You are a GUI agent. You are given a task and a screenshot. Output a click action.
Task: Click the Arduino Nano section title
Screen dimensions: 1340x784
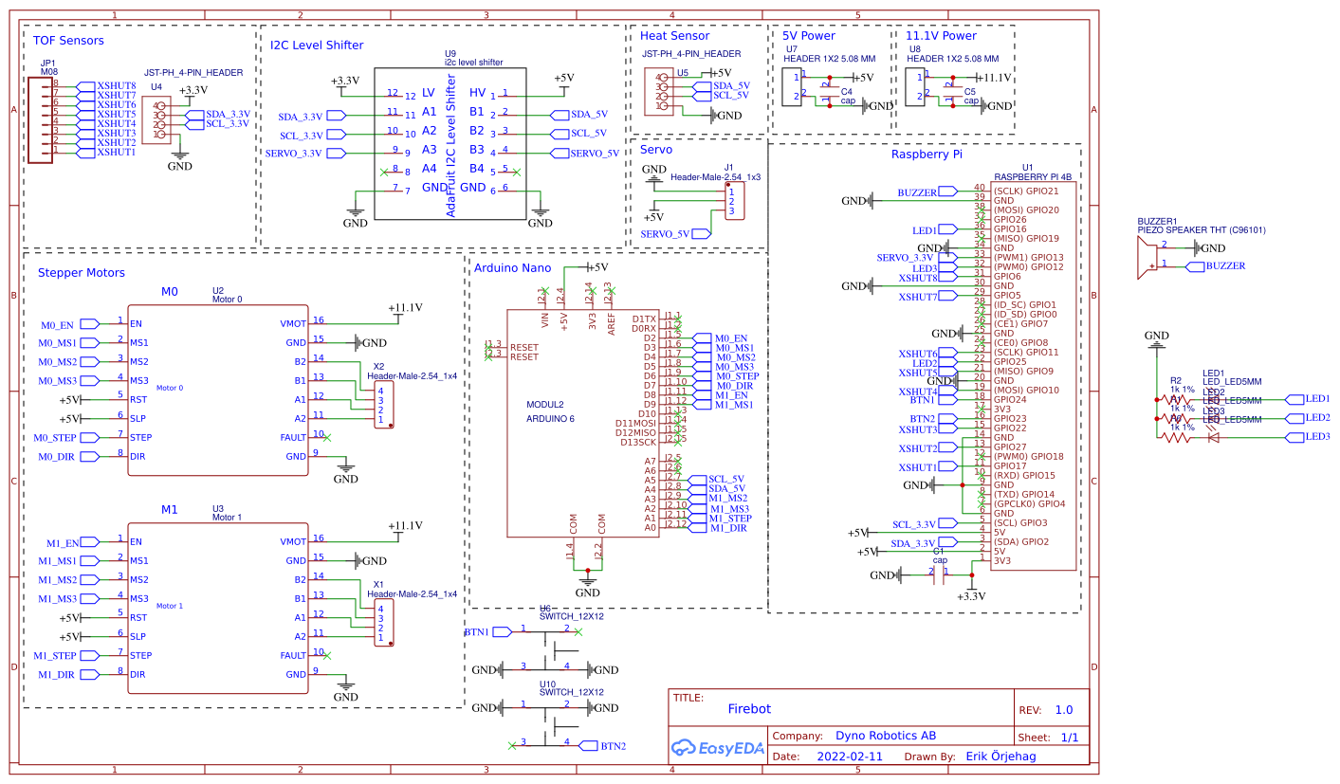510,268
